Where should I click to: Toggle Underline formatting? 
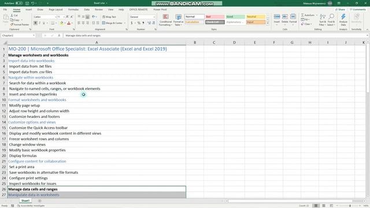tap(44, 23)
